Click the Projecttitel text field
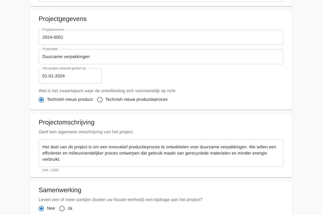The width and height of the screenshot is (322, 215). click(x=161, y=57)
